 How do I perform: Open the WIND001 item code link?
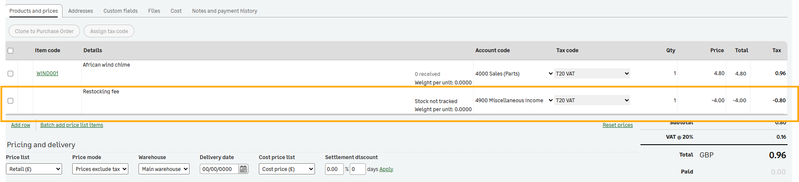coord(47,73)
